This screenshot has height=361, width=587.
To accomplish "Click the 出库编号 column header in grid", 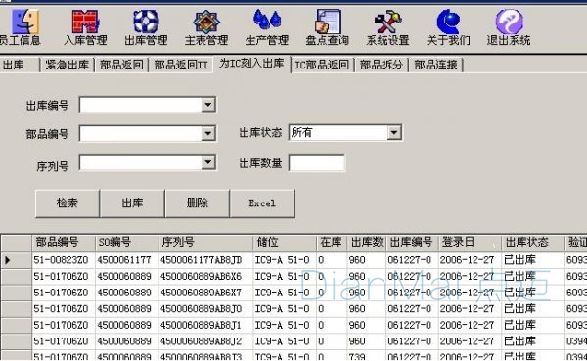I will pos(412,243).
